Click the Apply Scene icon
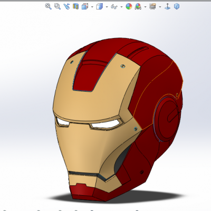 pyautogui.click(x=138, y=6)
